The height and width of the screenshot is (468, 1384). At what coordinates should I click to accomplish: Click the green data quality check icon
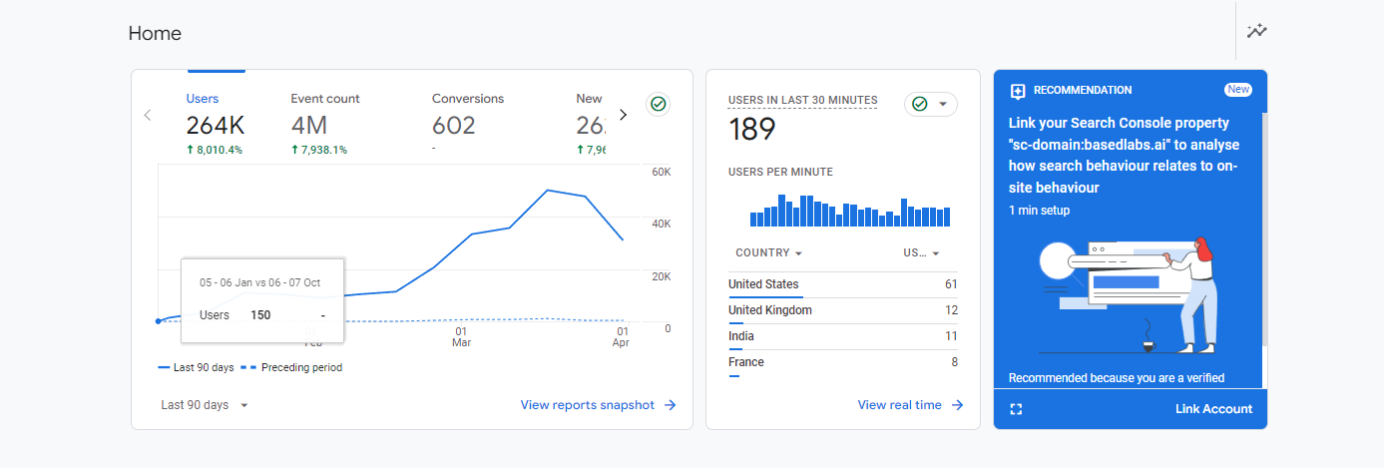tap(658, 104)
